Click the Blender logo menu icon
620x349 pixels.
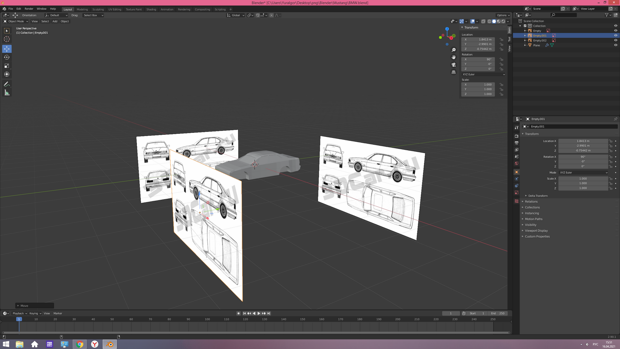coord(4,9)
